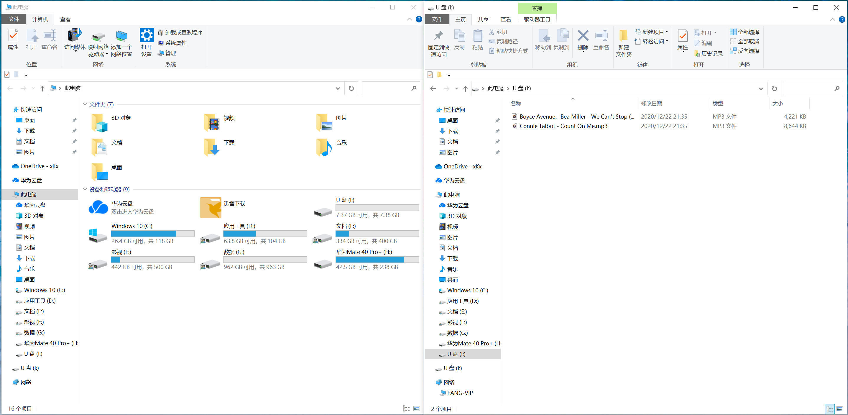Click 历史记录 button in ribbon

(709, 54)
